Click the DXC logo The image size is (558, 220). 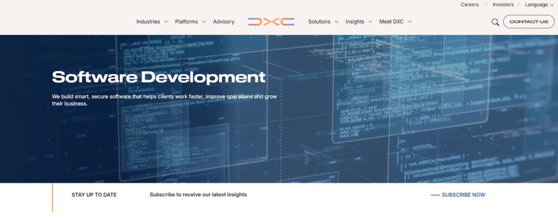271,22
